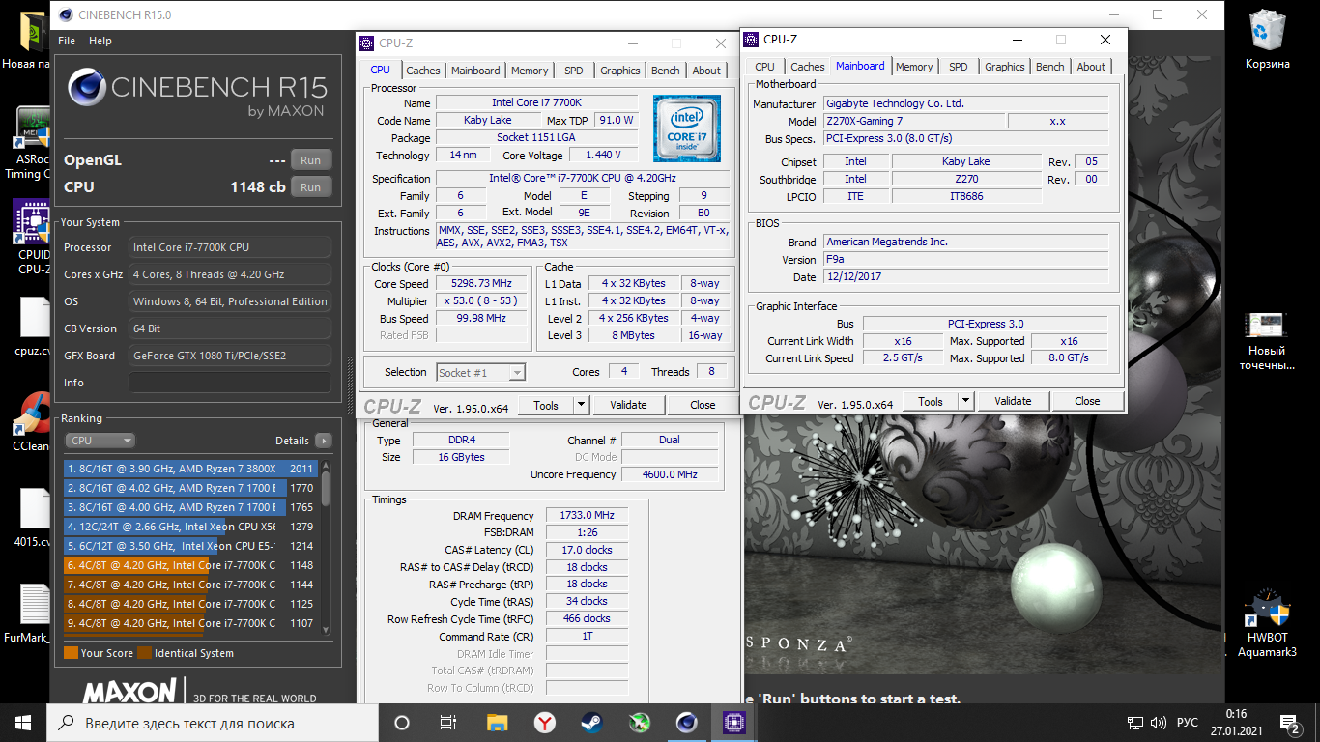Click the volume icon in system tray
This screenshot has height=742, width=1320.
pos(1161,723)
